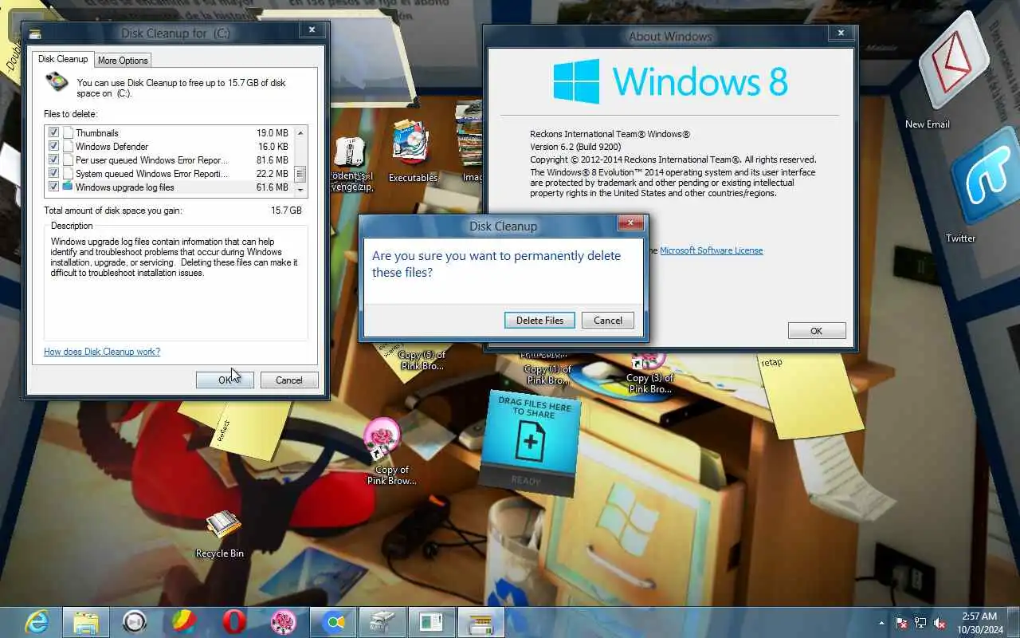Click the round silver play-button taskbar icon
The image size is (1020, 638).
(x=135, y=622)
